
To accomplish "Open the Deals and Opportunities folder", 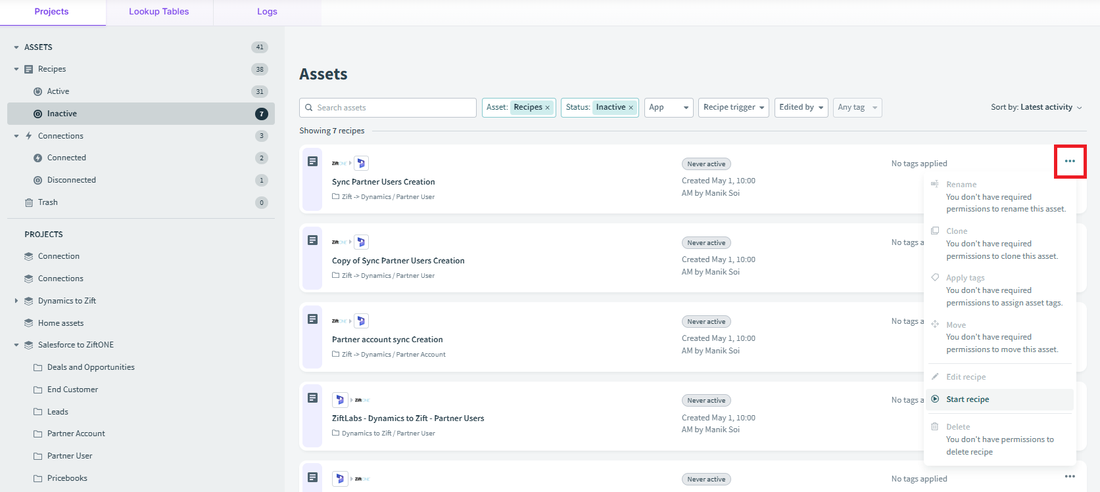I will 91,367.
